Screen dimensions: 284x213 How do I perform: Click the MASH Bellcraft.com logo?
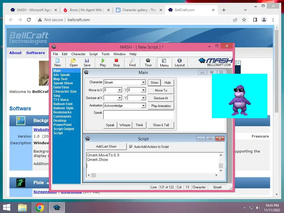215,62
